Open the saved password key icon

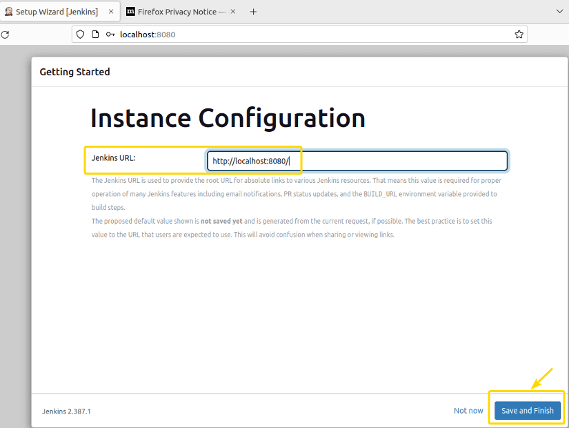[x=110, y=34]
